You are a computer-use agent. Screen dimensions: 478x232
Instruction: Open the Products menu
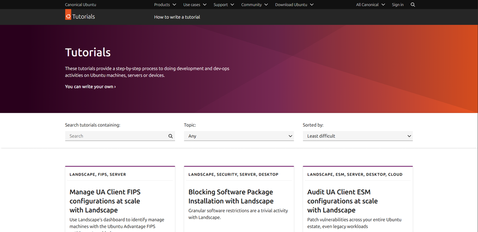165,4
